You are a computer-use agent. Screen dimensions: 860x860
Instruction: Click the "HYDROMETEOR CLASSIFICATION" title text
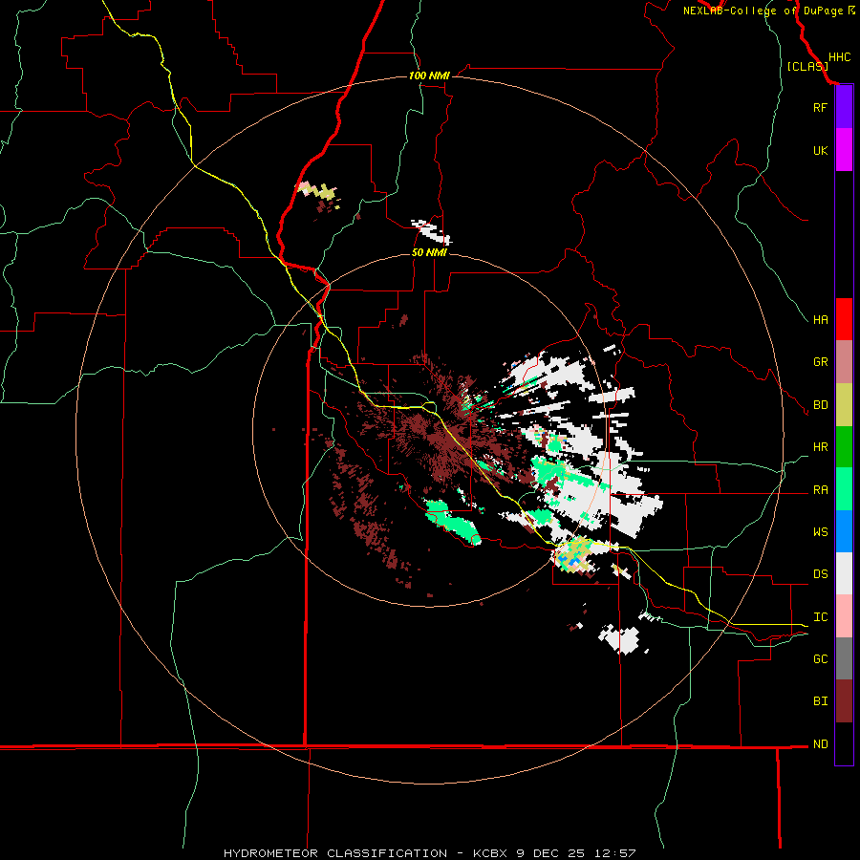[x=335, y=853]
